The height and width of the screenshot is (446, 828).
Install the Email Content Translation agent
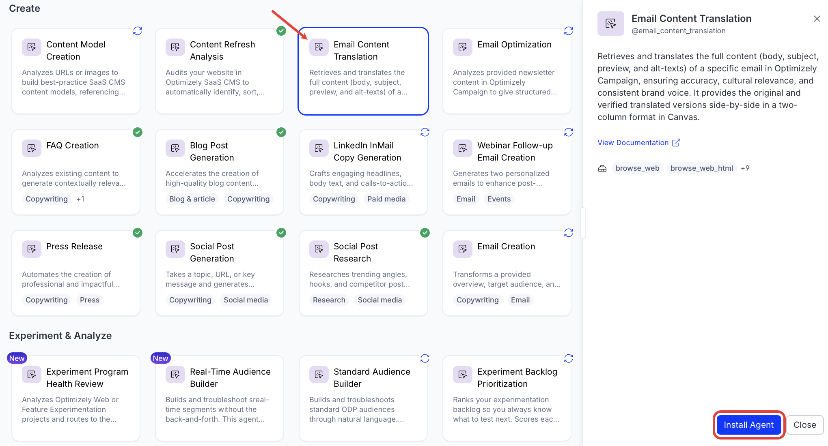pyautogui.click(x=749, y=425)
